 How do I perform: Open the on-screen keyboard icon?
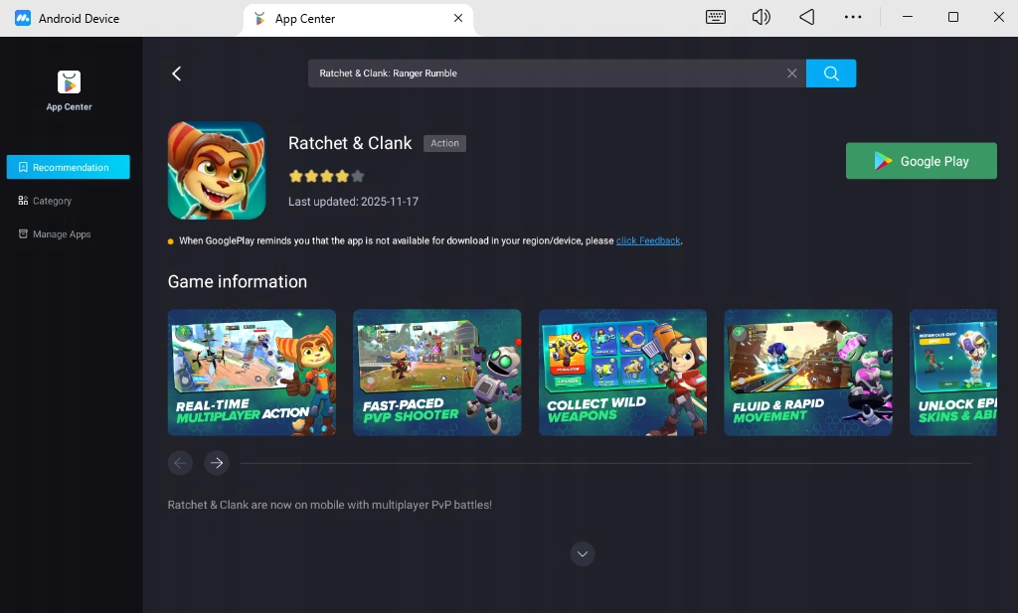pos(717,17)
